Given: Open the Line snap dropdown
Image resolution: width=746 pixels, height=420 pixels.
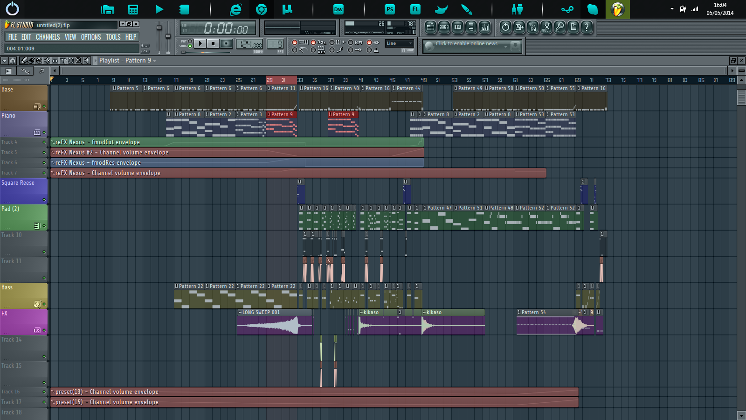Looking at the screenshot, I should click(400, 43).
